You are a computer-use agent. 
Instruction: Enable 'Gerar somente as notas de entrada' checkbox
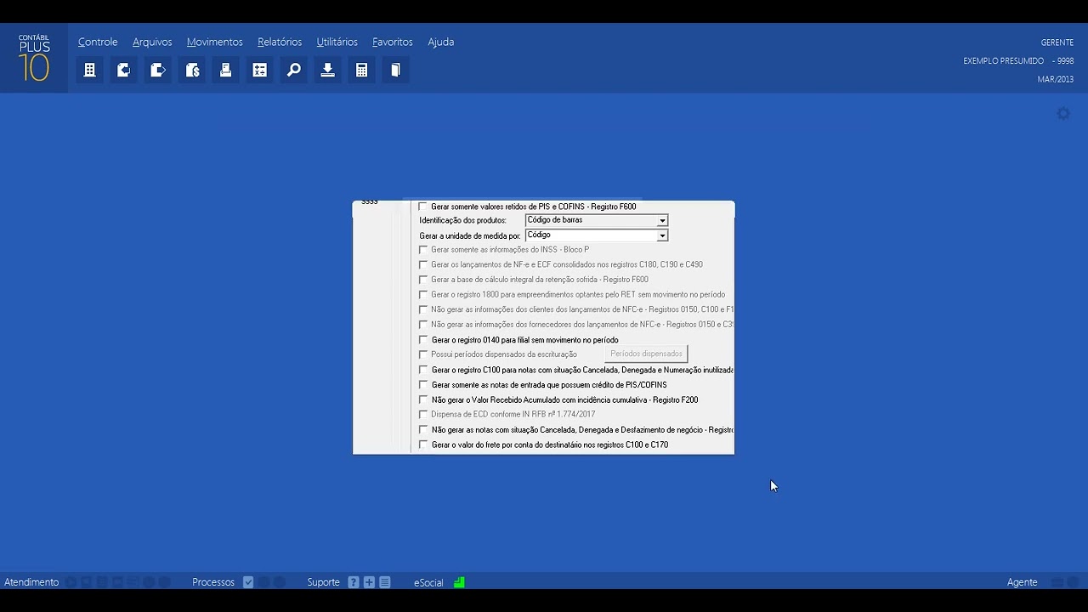pyautogui.click(x=423, y=385)
